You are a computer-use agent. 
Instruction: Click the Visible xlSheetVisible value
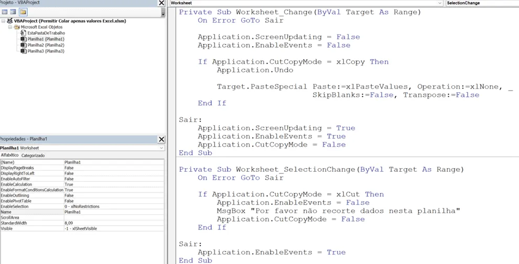pyautogui.click(x=114, y=228)
